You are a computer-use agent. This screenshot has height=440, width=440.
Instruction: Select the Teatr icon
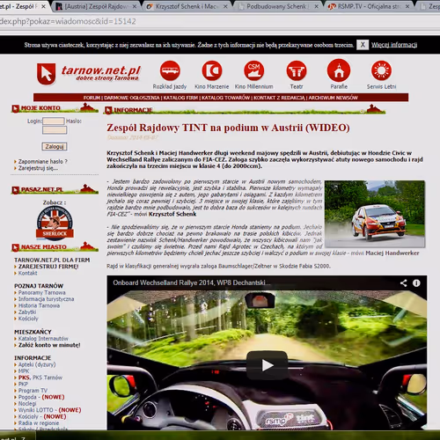point(297,70)
